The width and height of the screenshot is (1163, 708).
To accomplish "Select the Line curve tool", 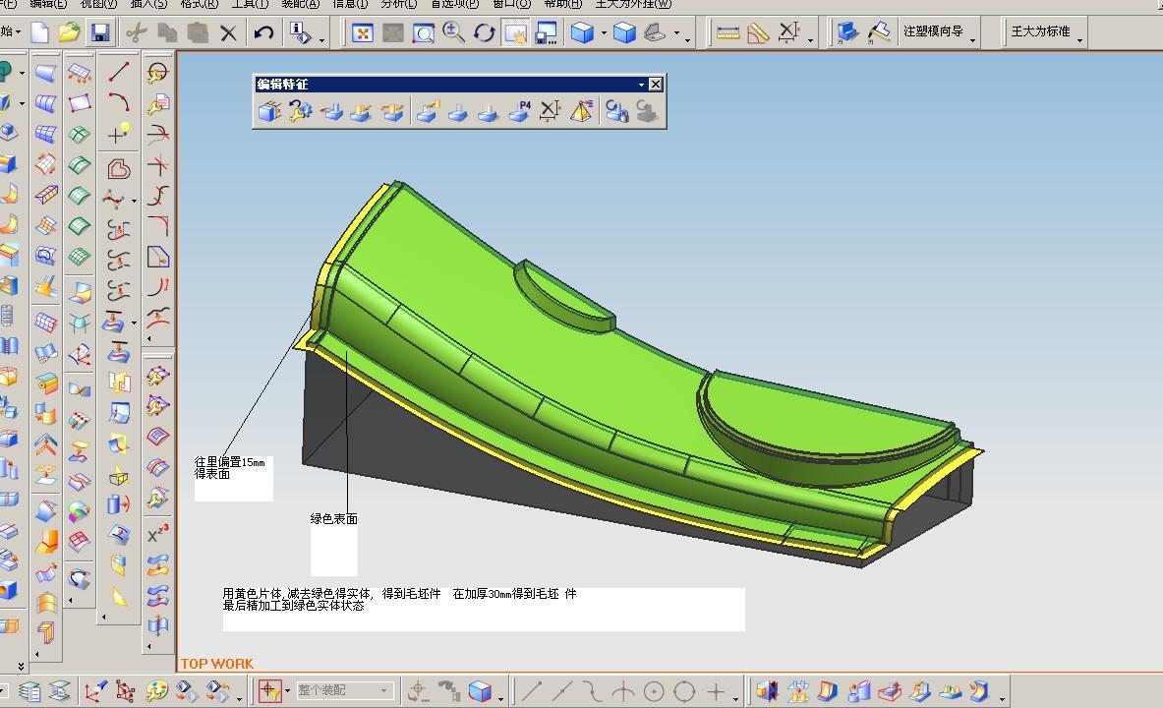I will click(x=119, y=72).
